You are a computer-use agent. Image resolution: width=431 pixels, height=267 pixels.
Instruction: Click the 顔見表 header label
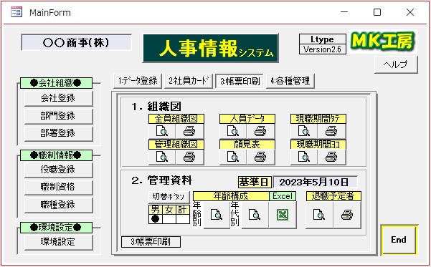(247, 145)
